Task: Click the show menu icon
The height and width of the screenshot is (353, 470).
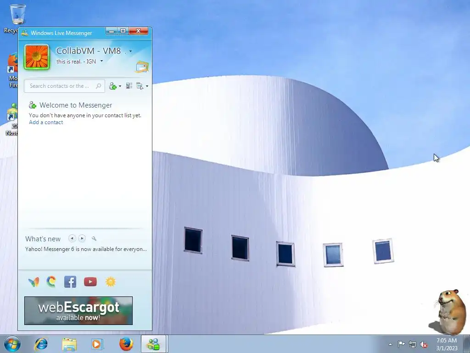Action: click(140, 86)
